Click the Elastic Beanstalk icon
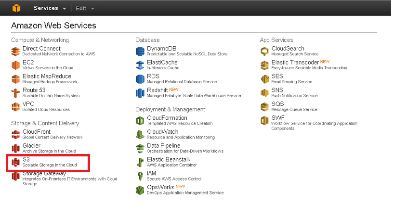Screen dimensions: 394x205 (140, 162)
